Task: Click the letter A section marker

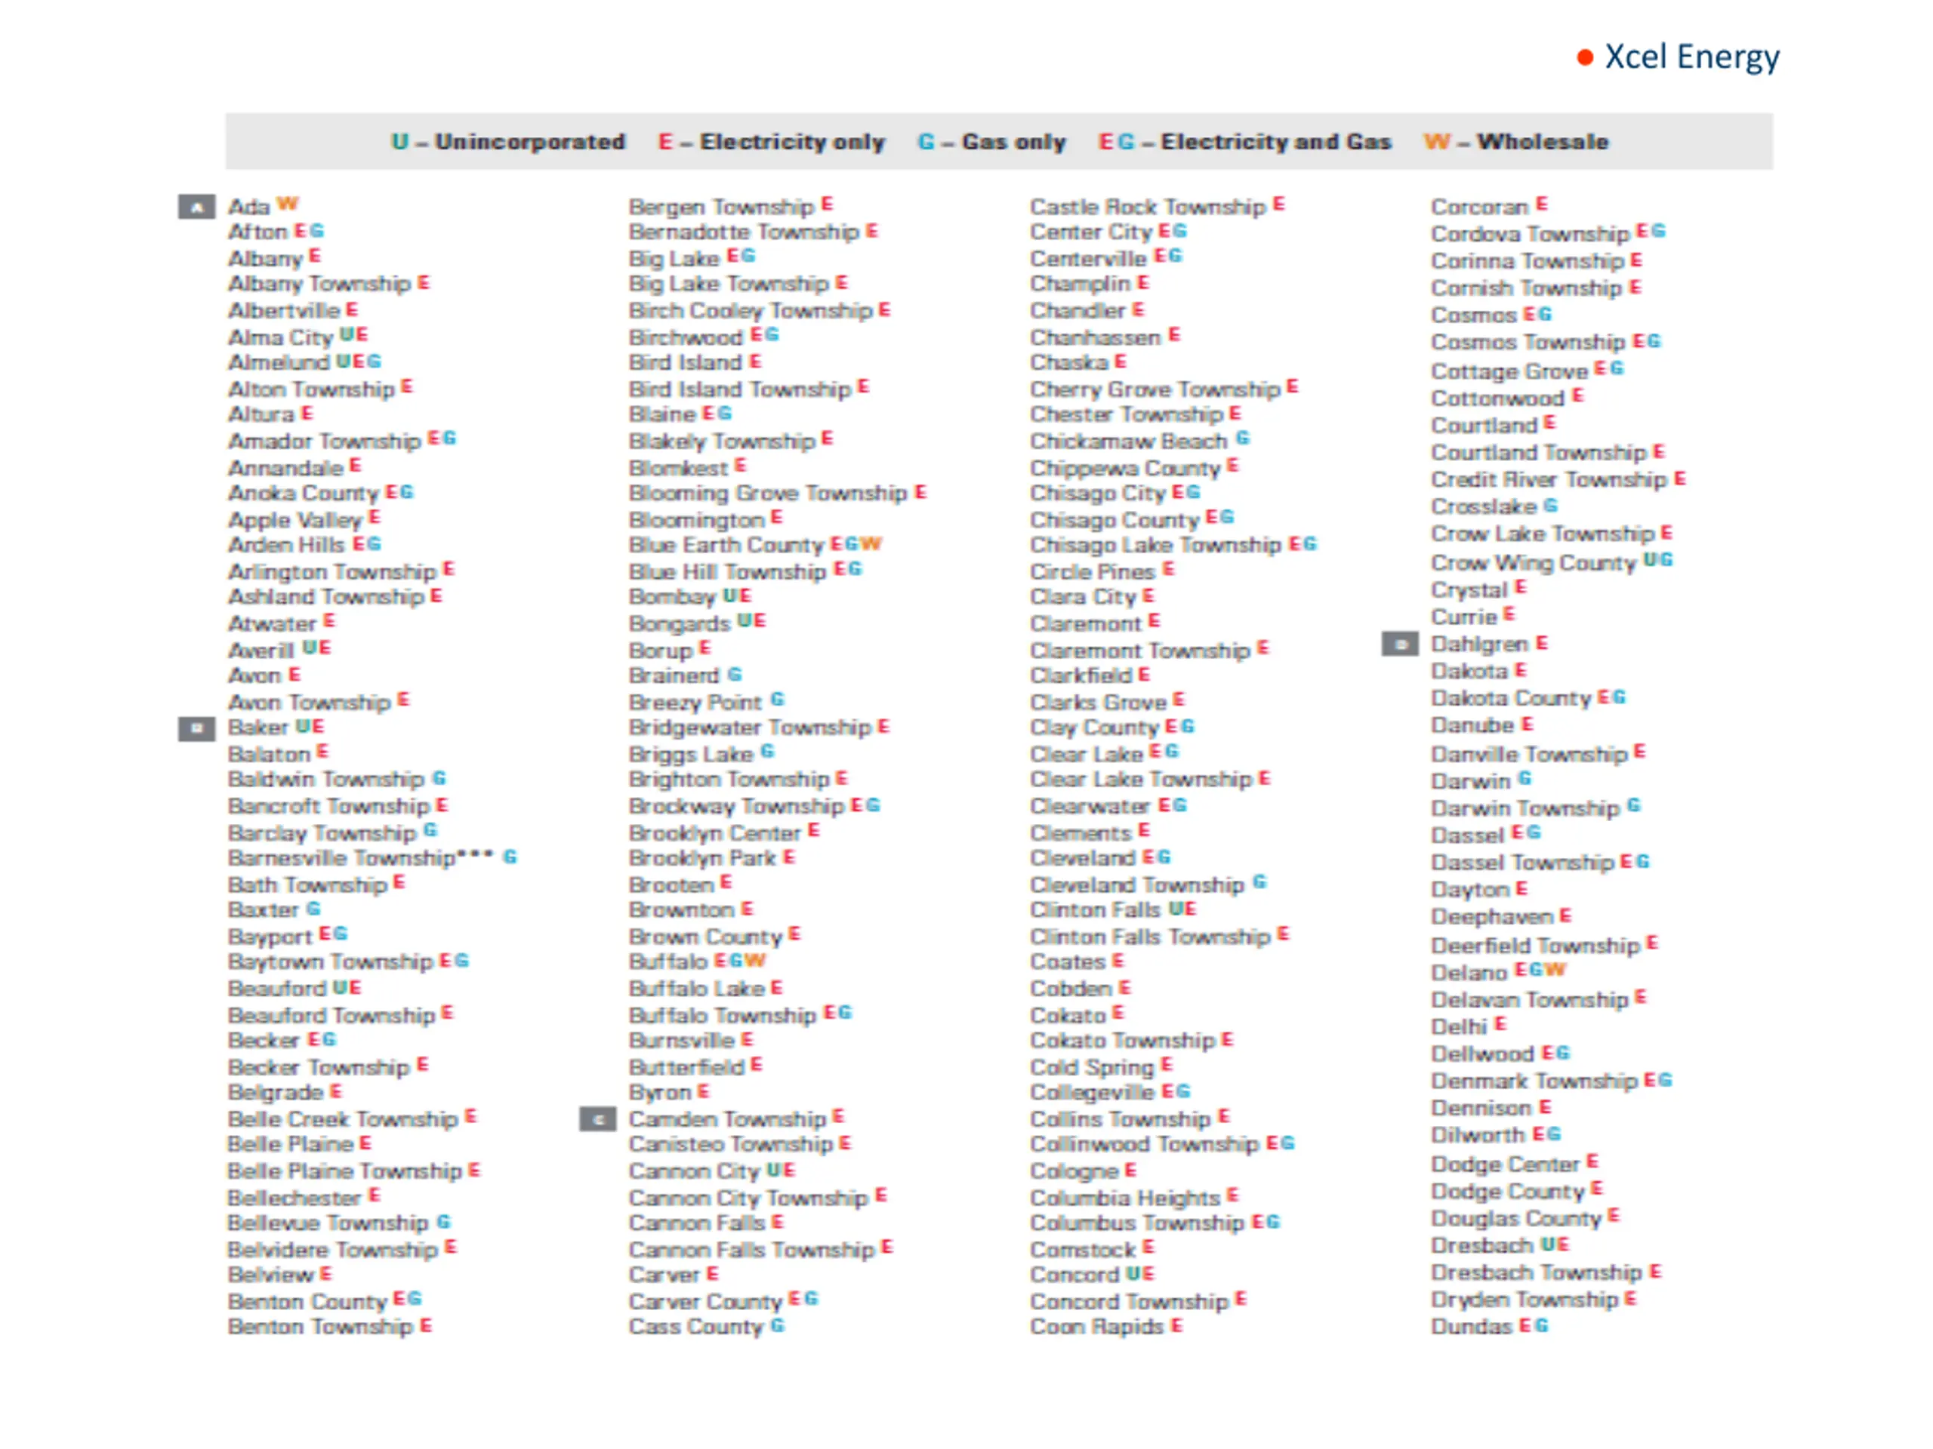Action: 196,207
